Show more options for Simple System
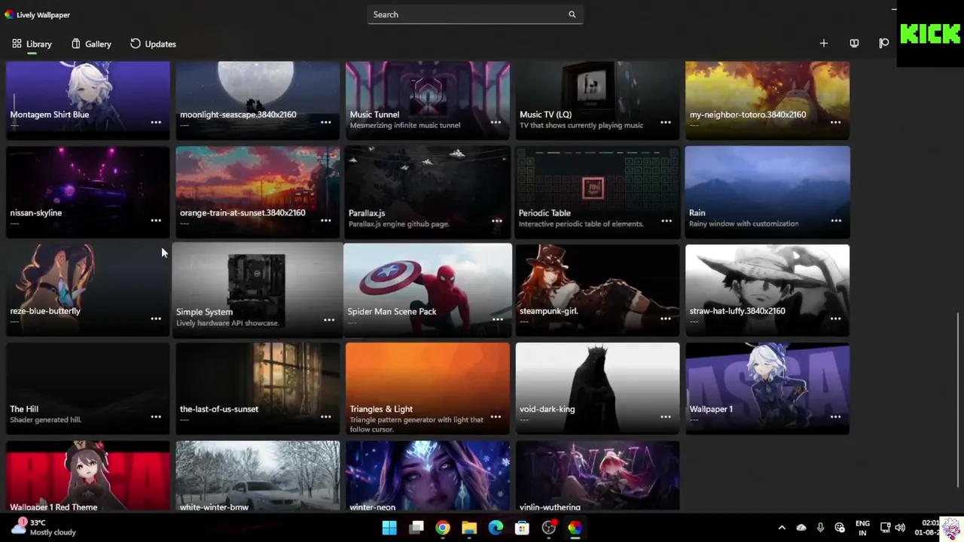 [x=329, y=320]
